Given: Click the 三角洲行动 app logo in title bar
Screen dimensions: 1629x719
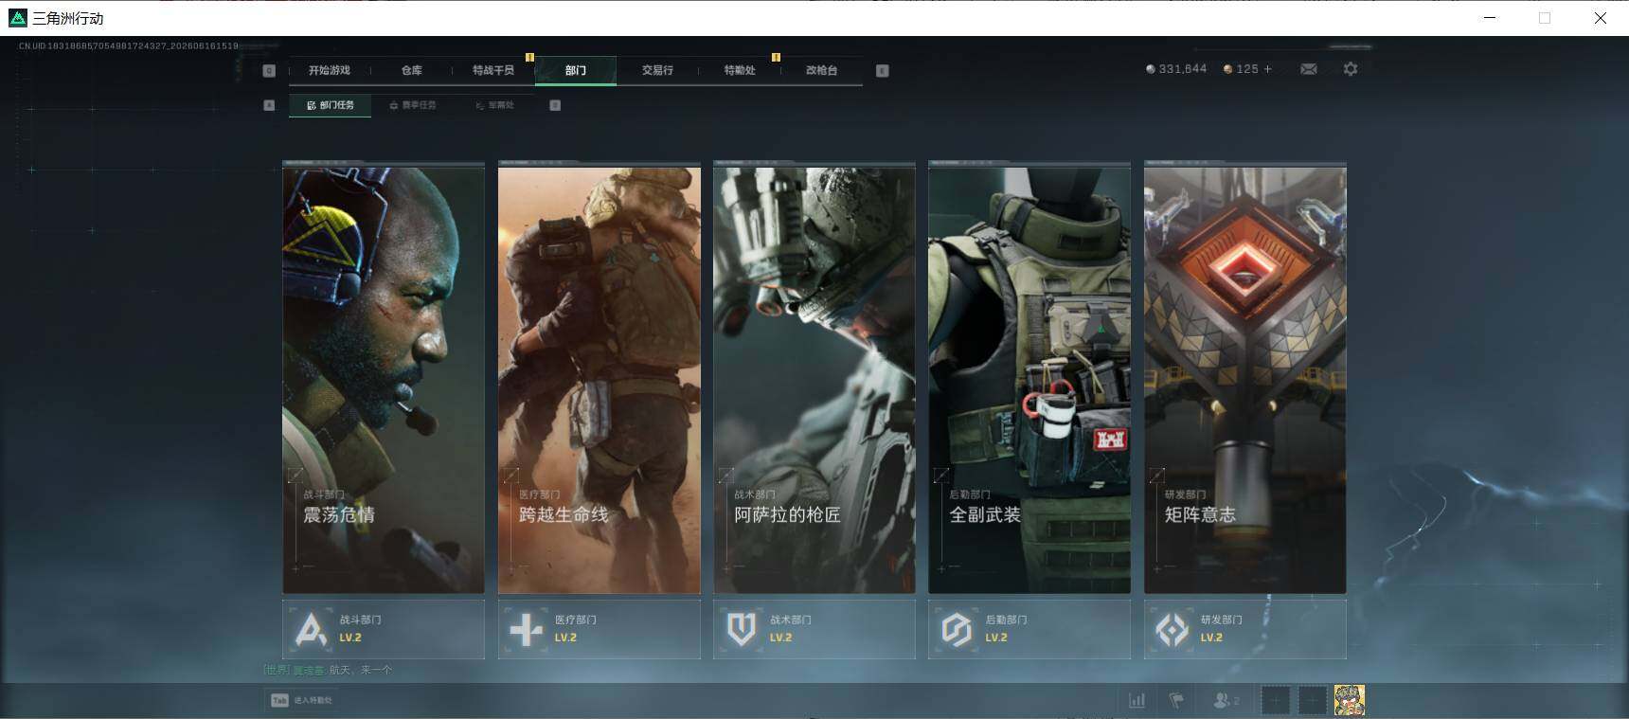Looking at the screenshot, I should click(x=17, y=18).
